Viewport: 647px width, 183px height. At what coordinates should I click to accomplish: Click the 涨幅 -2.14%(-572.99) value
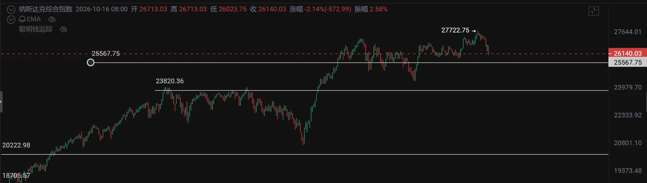click(x=320, y=9)
